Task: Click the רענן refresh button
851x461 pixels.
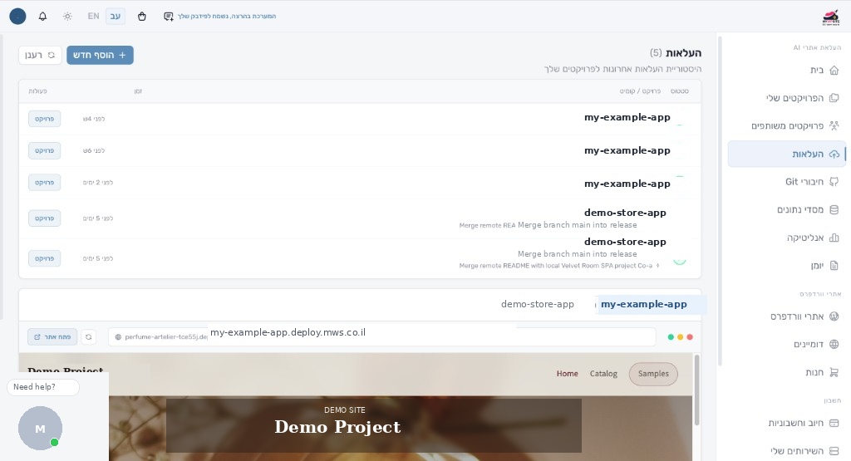Action: pyautogui.click(x=40, y=55)
